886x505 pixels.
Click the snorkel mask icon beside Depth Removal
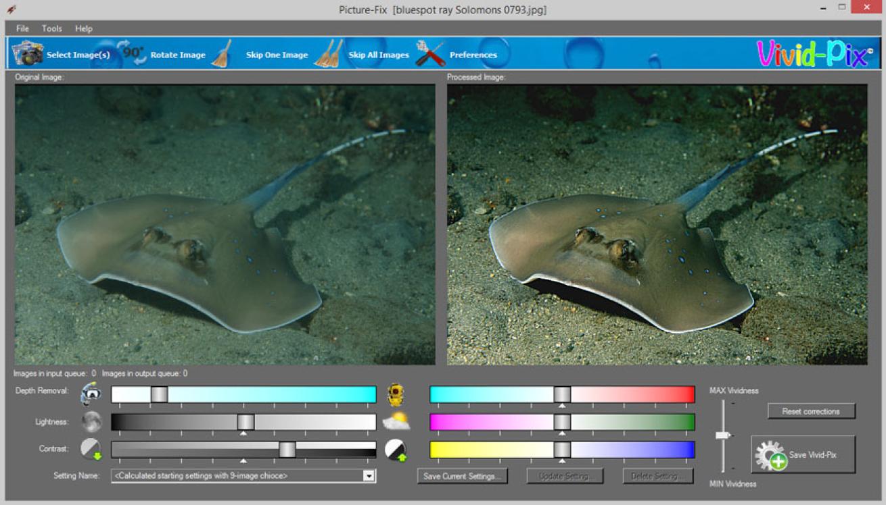click(91, 394)
